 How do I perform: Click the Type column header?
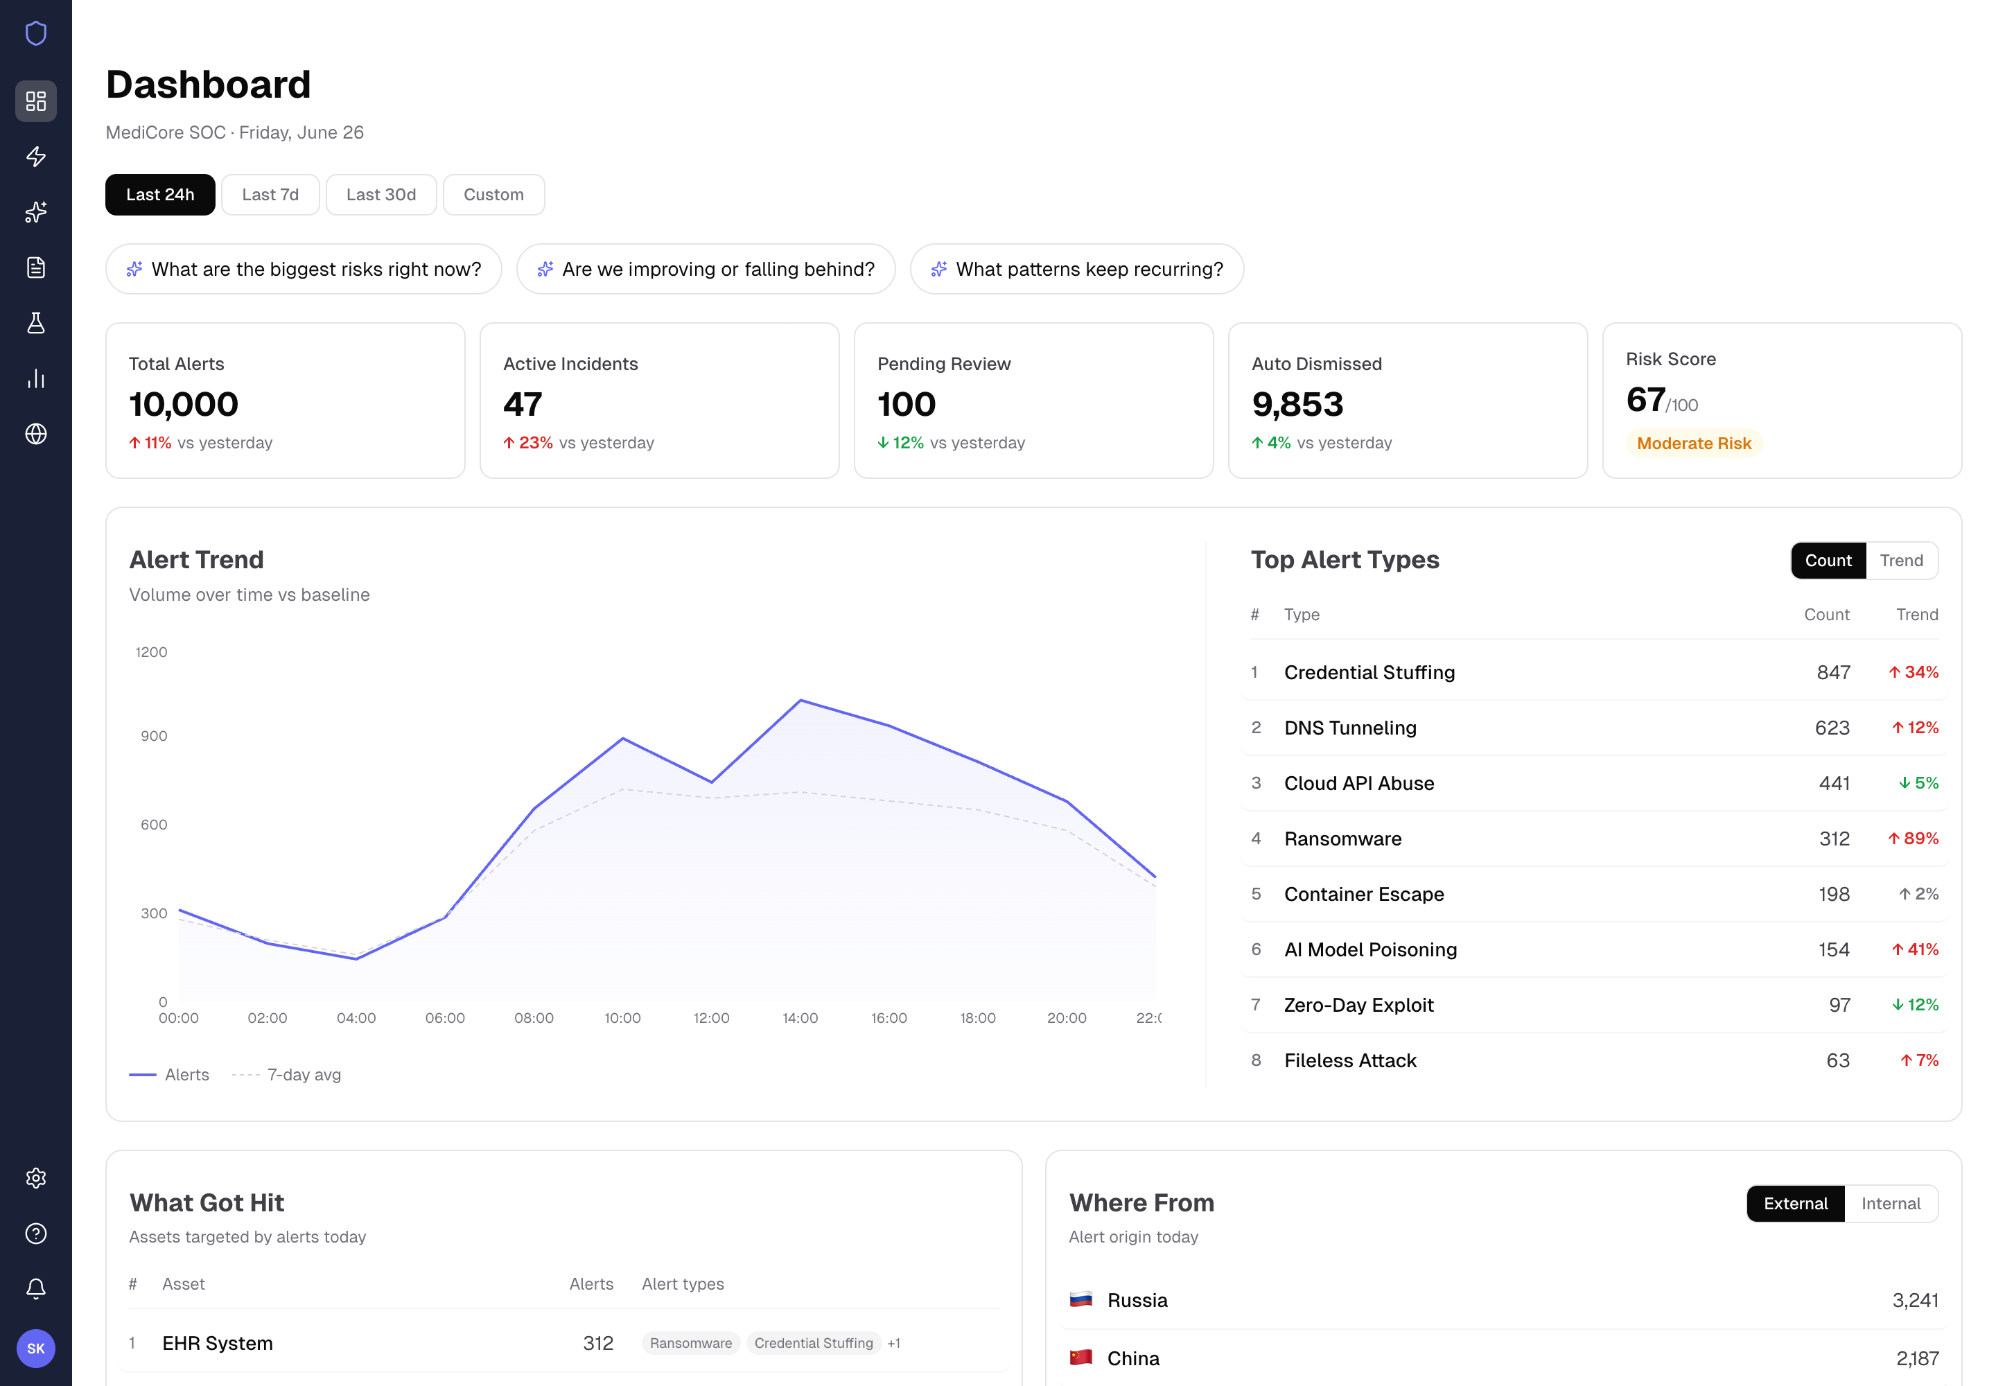point(1301,614)
